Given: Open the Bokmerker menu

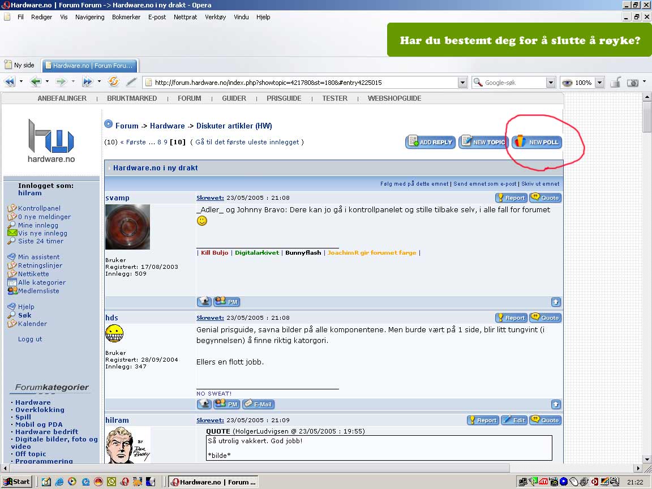Looking at the screenshot, I should coord(126,17).
